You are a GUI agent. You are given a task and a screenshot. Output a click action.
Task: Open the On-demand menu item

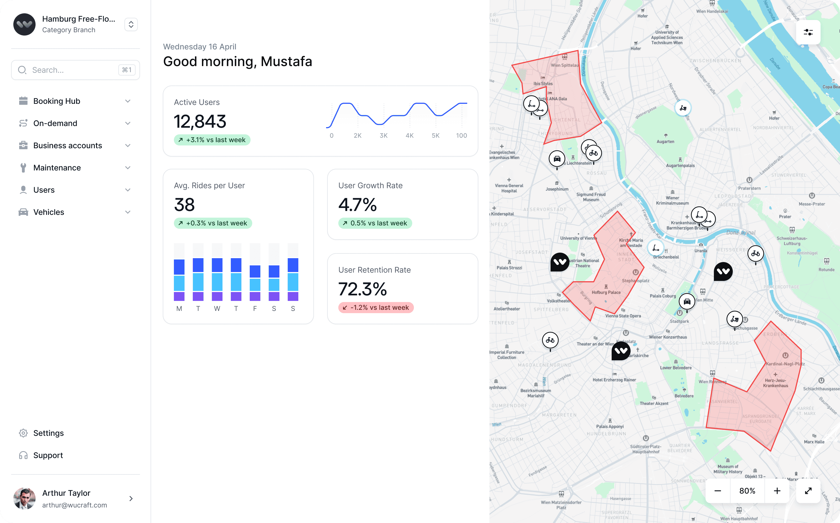pyautogui.click(x=55, y=123)
